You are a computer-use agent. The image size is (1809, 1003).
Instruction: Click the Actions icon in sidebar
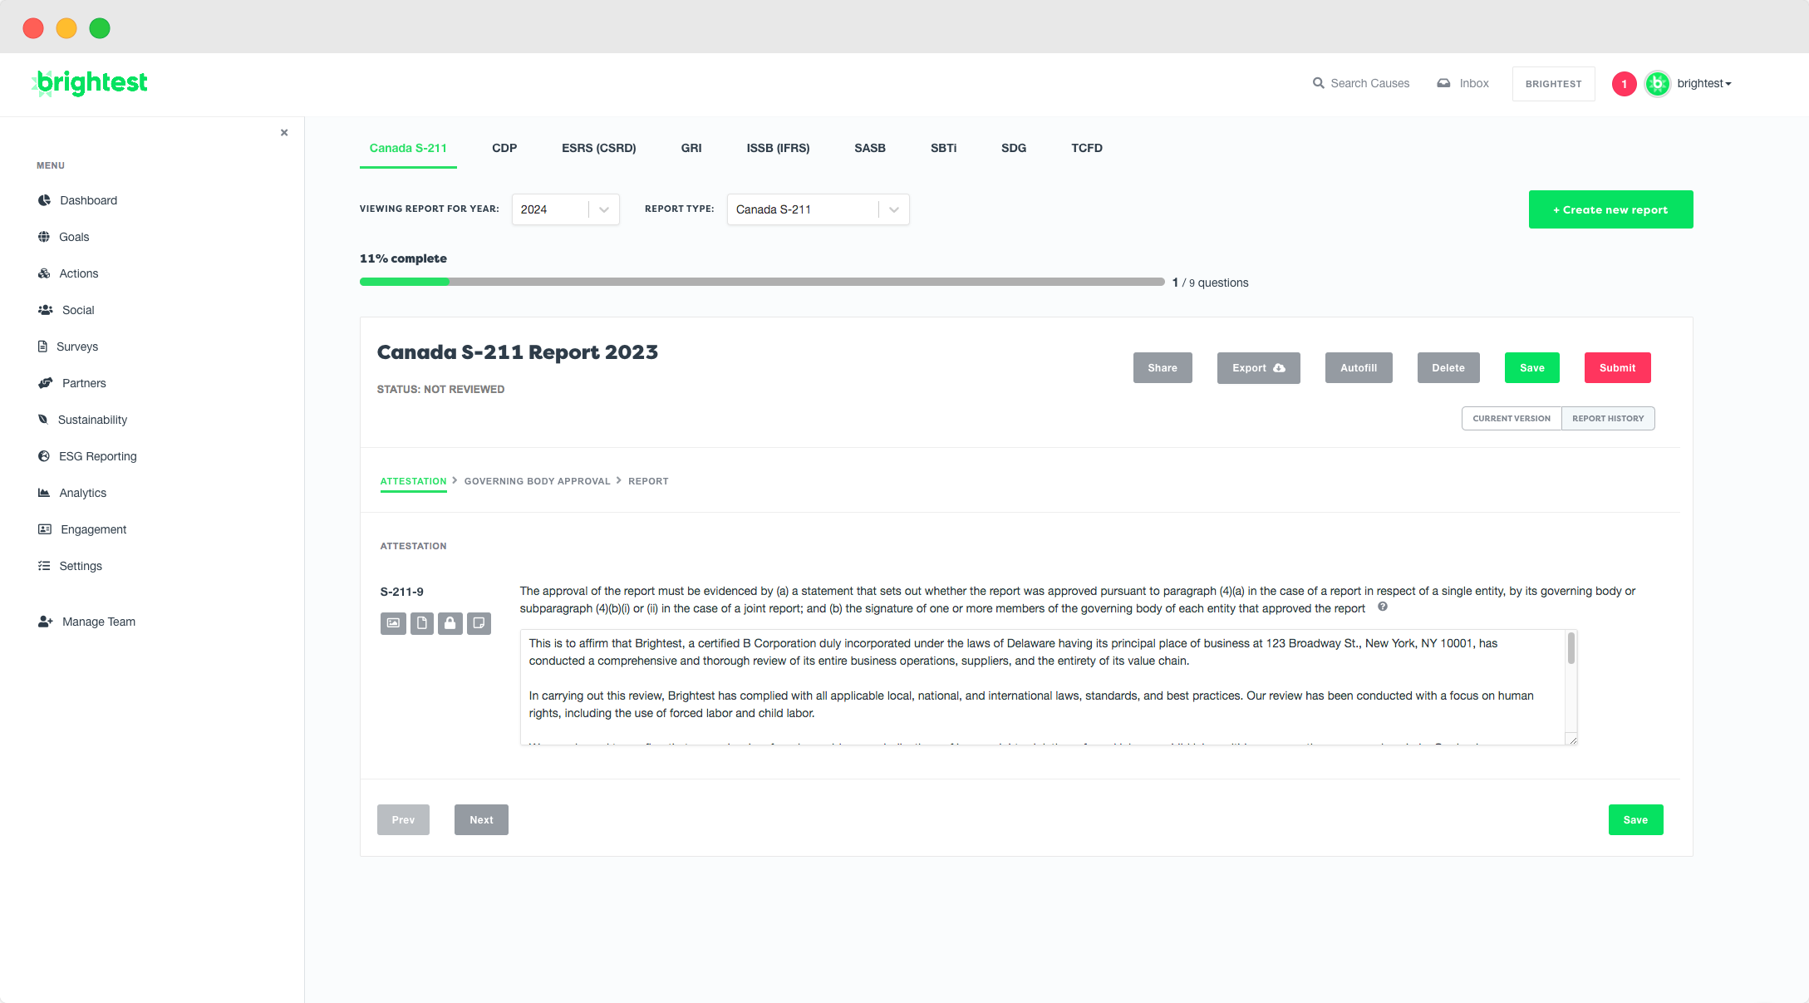44,273
